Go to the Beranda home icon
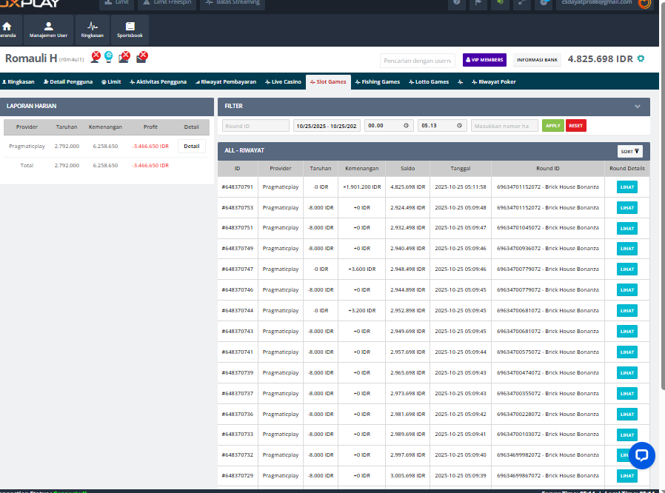Image resolution: width=665 pixels, height=493 pixels. coord(7,30)
